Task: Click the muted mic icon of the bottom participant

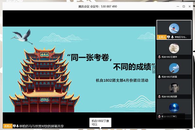Action: pyautogui.click(x=159, y=116)
